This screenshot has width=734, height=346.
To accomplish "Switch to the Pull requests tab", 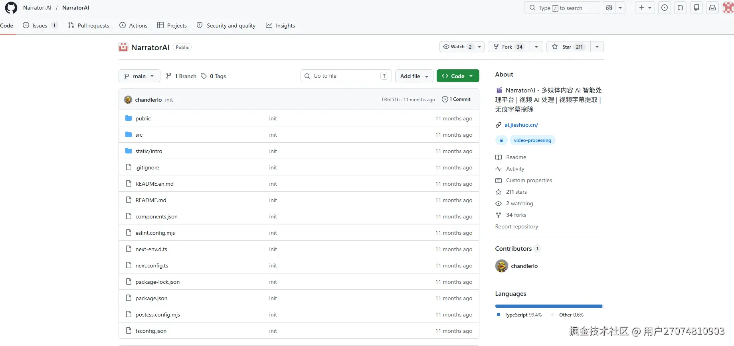I will (x=89, y=25).
